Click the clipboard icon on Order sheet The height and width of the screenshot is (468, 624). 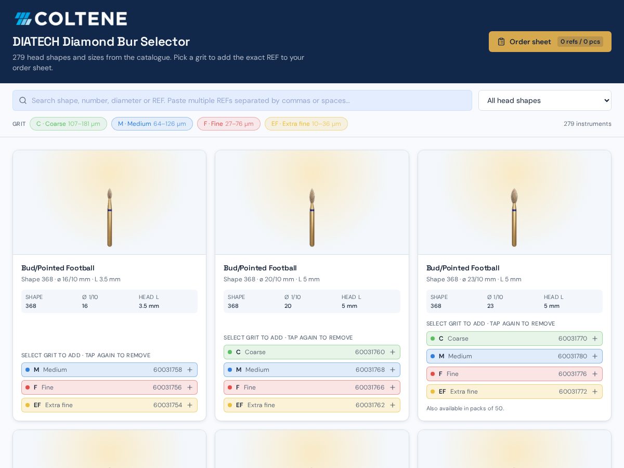(501, 42)
